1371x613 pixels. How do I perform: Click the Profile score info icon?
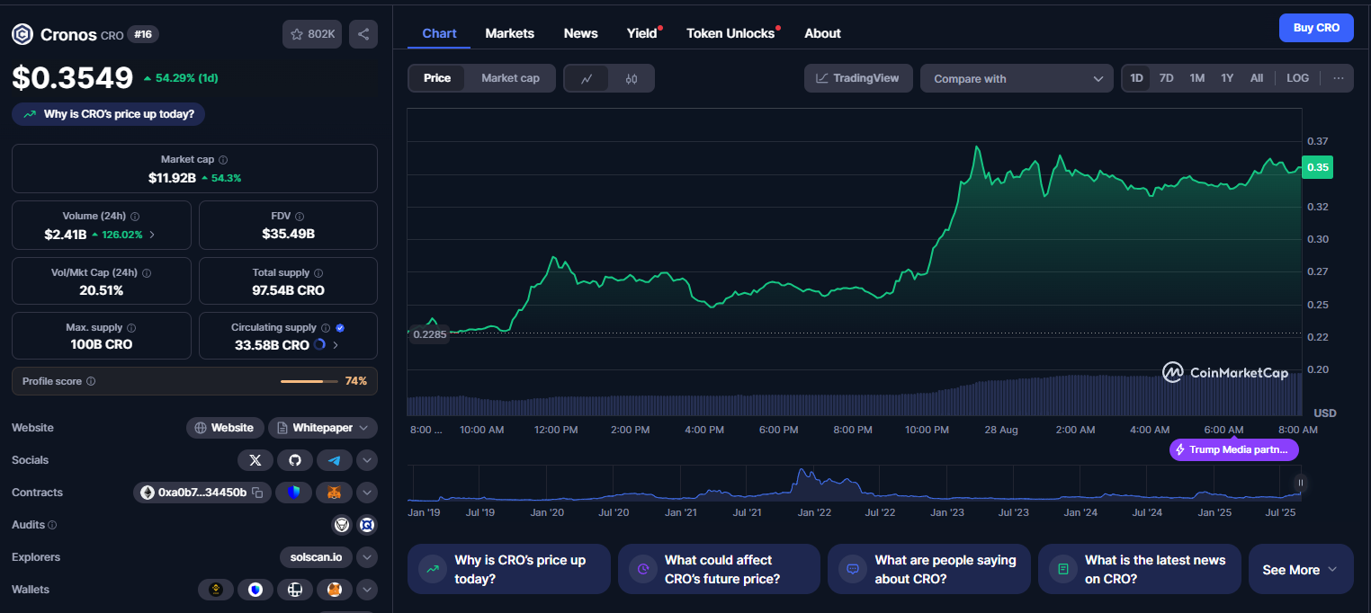coord(91,381)
